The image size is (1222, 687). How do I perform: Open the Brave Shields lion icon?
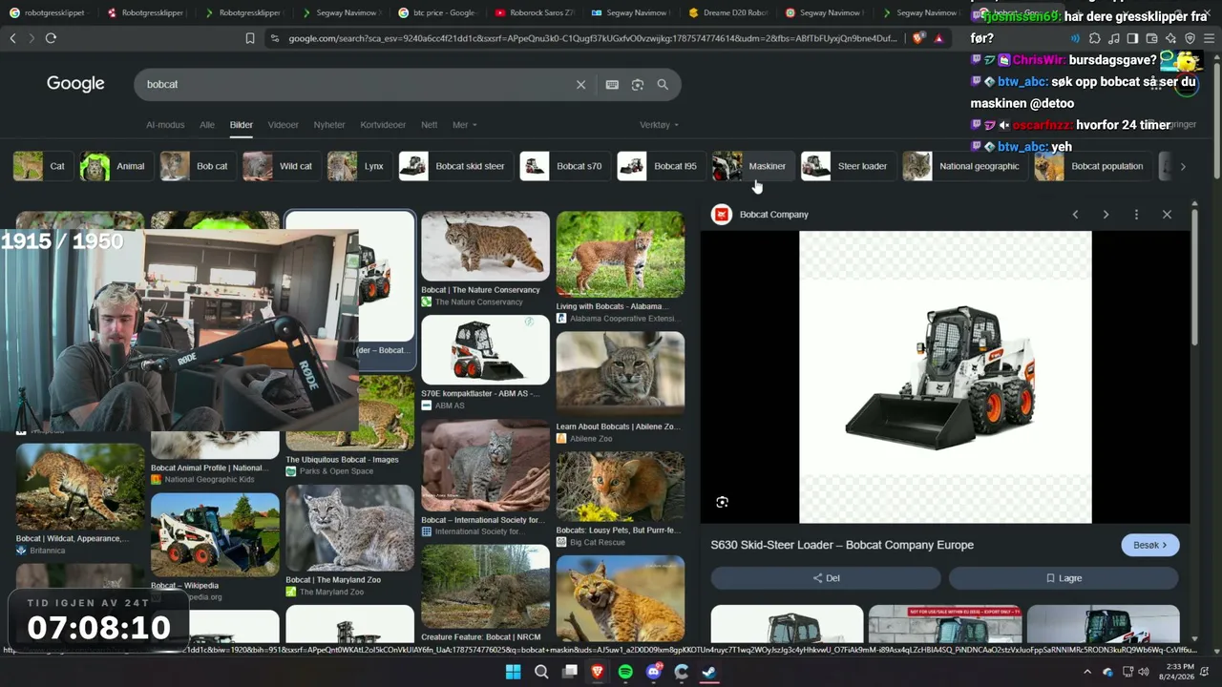(918, 38)
